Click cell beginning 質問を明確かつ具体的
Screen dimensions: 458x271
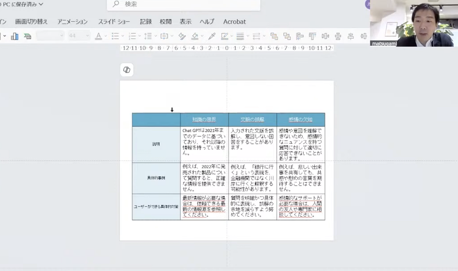(252, 207)
